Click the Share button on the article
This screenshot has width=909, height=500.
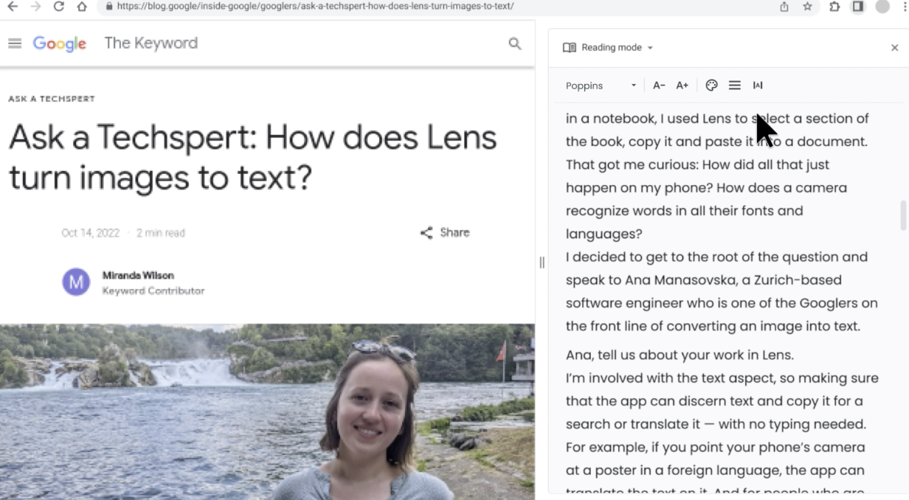(445, 232)
